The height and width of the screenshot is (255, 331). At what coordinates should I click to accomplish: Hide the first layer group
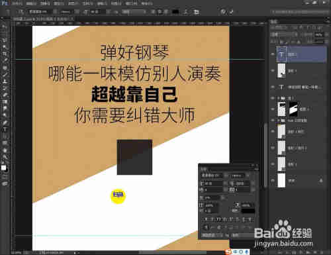[x=273, y=98]
